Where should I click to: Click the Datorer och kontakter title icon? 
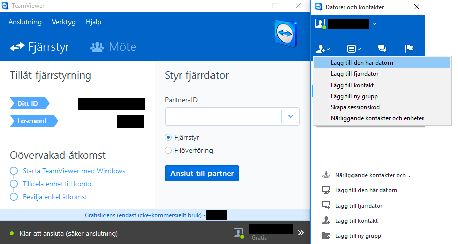pos(319,7)
